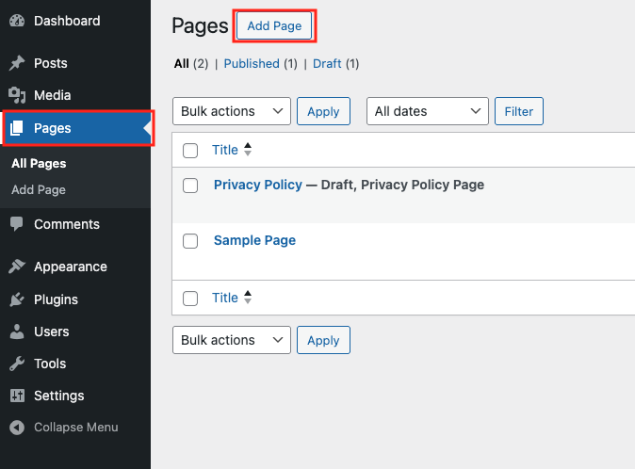Image resolution: width=635 pixels, height=469 pixels.
Task: Expand the All dates dropdown
Action: pyautogui.click(x=427, y=111)
